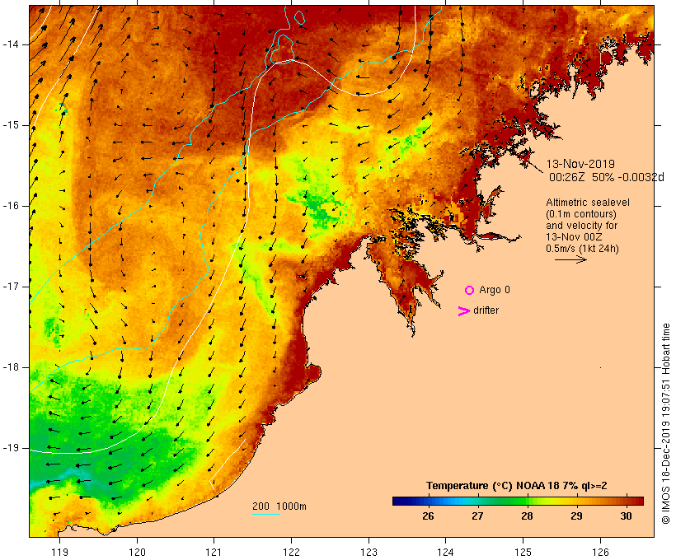The height and width of the screenshot is (560, 676).
Task: Click the '13-Nov-2019' date text
Action: 580,164
